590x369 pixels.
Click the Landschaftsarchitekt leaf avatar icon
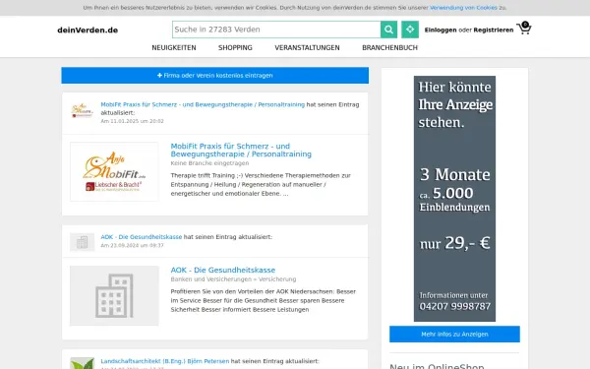tap(82, 363)
